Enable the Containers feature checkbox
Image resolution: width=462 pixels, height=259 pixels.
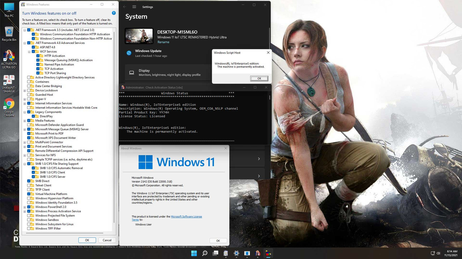pyautogui.click(x=29, y=82)
